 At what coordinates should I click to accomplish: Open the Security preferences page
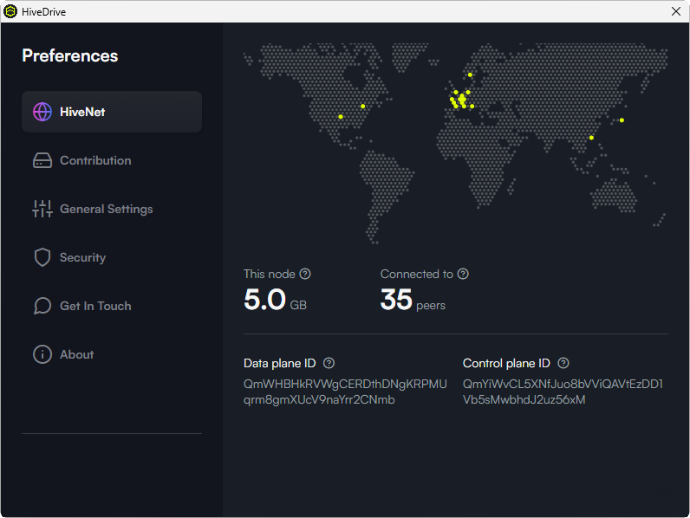point(82,257)
